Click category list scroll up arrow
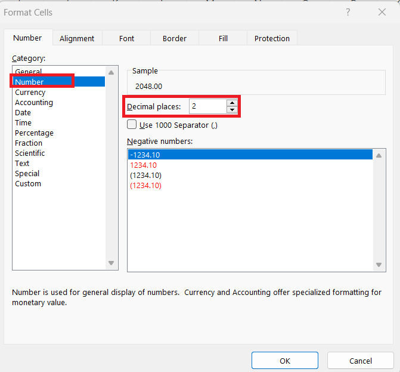The height and width of the screenshot is (372, 400). [111, 73]
